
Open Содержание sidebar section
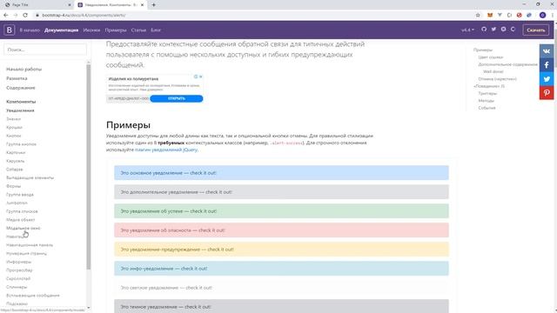(x=21, y=88)
